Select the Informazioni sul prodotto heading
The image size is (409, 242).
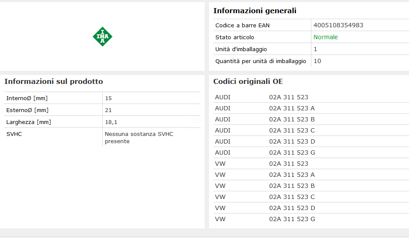click(53, 81)
